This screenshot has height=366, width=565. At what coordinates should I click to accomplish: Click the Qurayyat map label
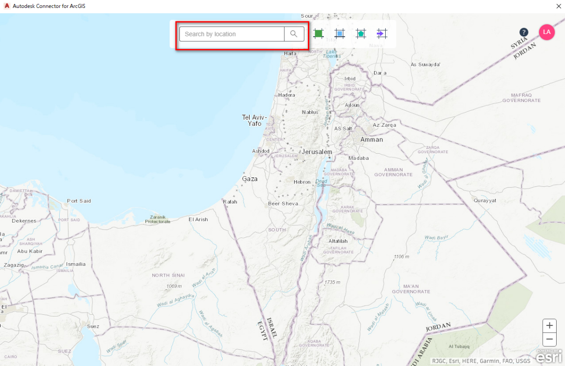[x=485, y=201]
